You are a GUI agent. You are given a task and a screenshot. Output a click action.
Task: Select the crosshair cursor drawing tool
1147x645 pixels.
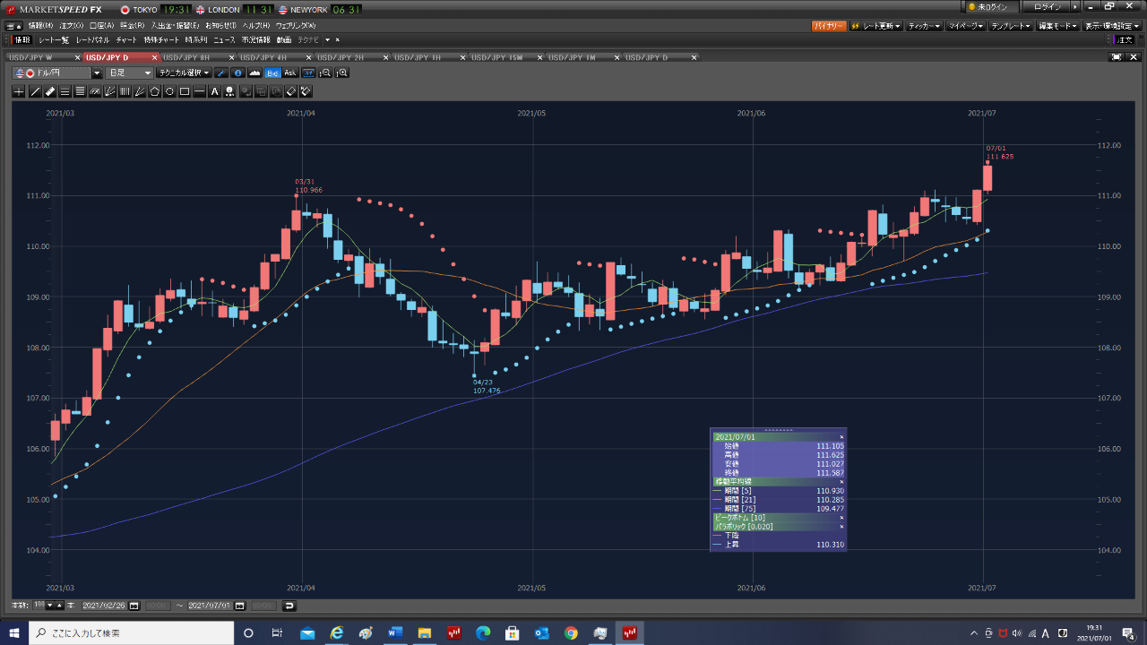coord(19,91)
